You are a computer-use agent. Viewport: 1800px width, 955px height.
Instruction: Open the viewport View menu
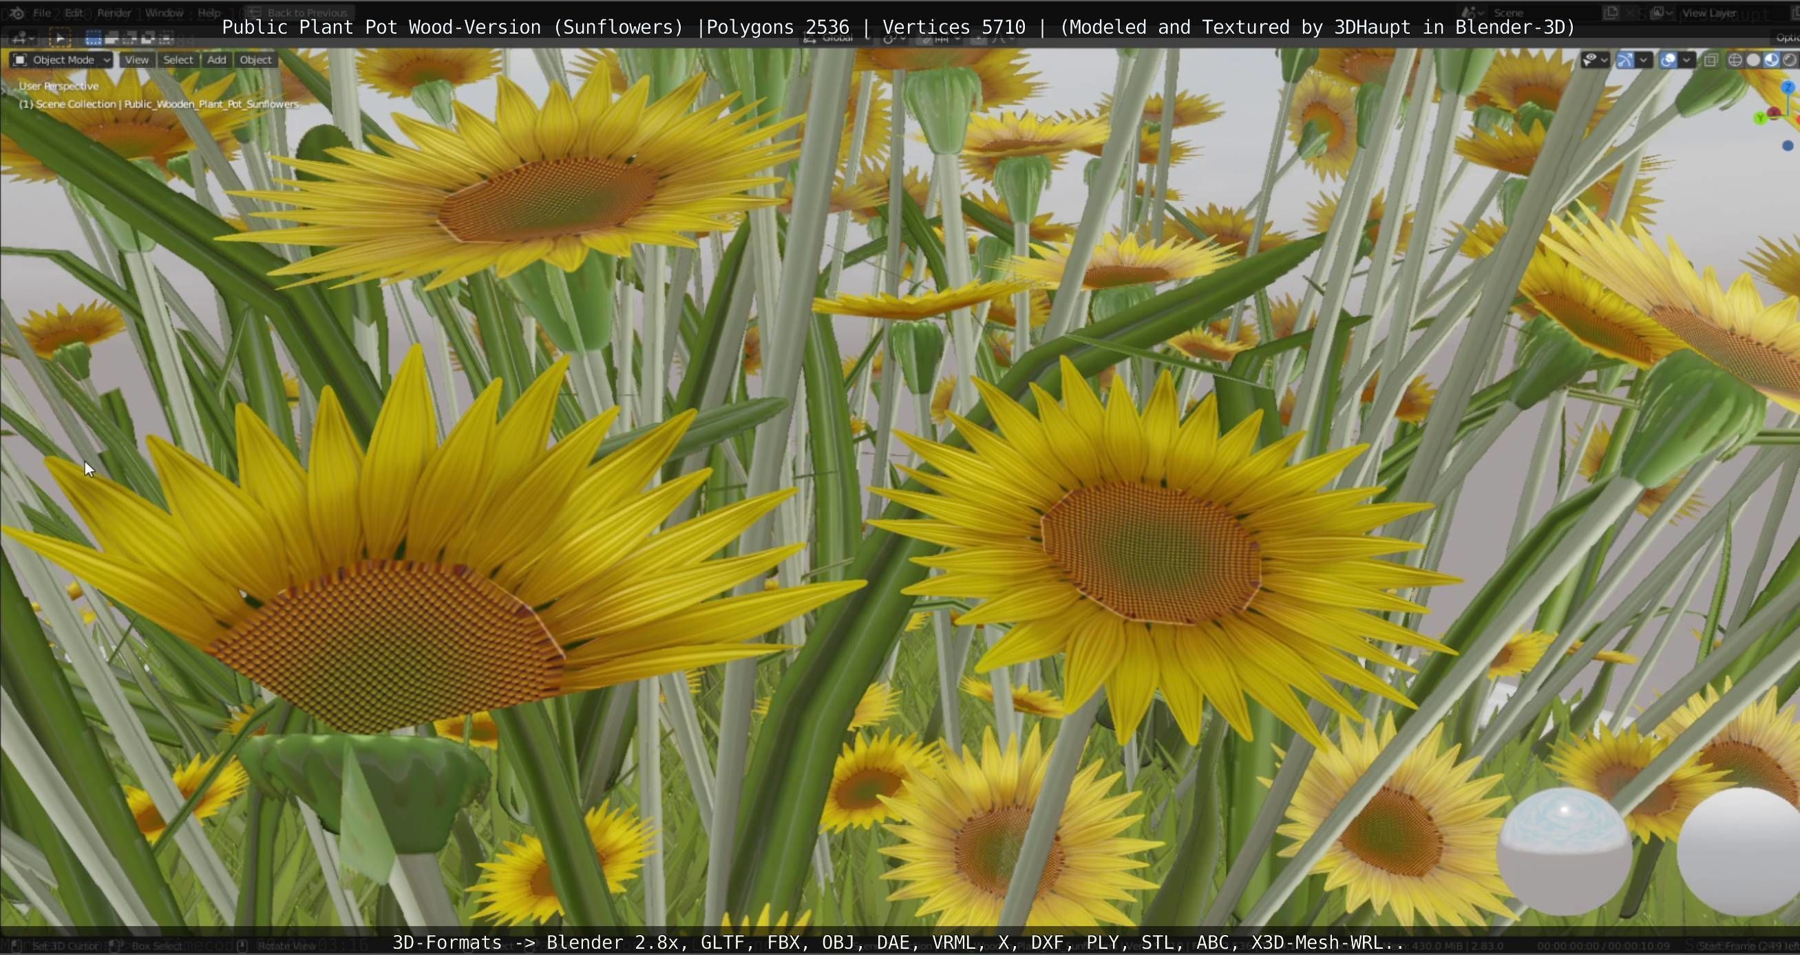136,60
